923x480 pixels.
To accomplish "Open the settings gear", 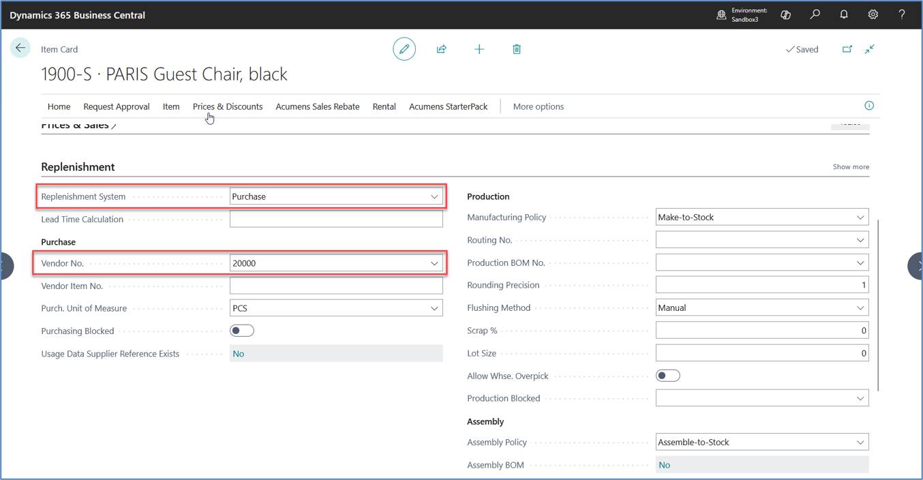I will pos(873,14).
